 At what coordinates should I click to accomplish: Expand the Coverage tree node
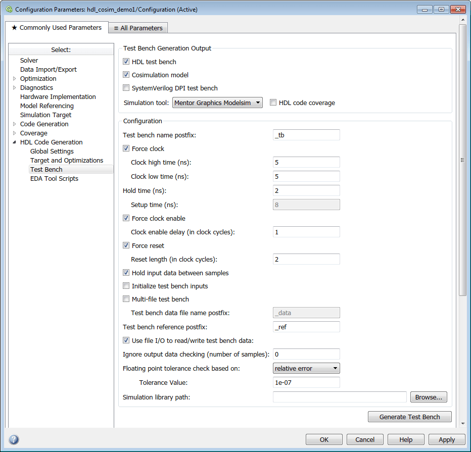[15, 133]
